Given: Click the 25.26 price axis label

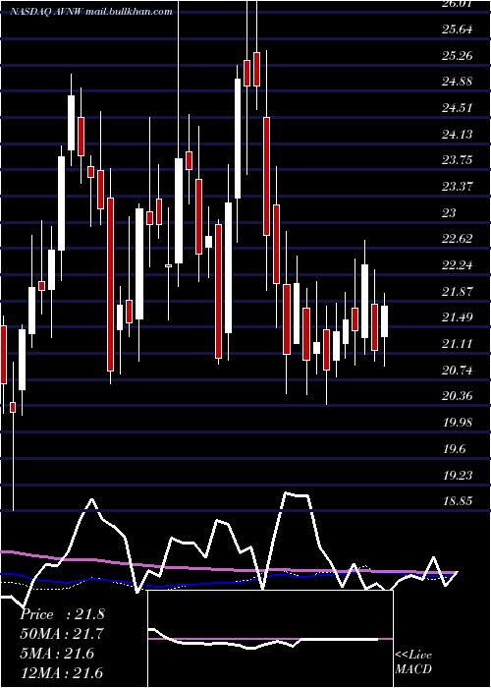Looking at the screenshot, I should (458, 56).
